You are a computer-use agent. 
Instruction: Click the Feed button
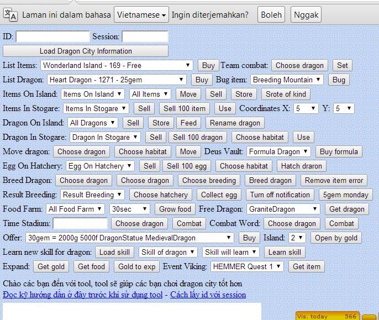click(188, 123)
